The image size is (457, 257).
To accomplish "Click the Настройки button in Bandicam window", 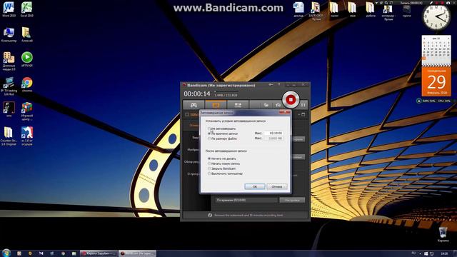I will pos(292,200).
